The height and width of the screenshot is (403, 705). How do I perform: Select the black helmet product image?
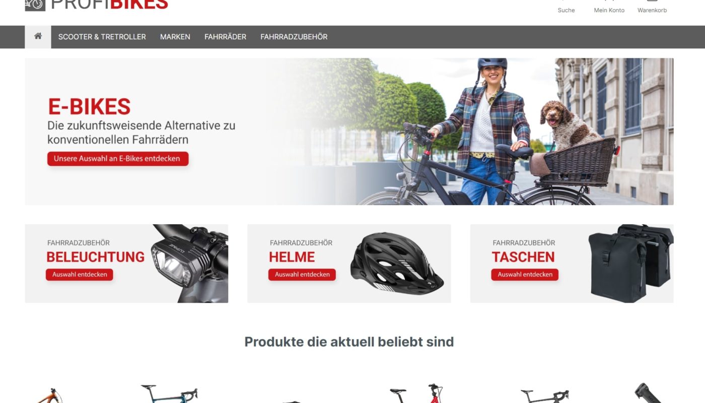point(397,263)
